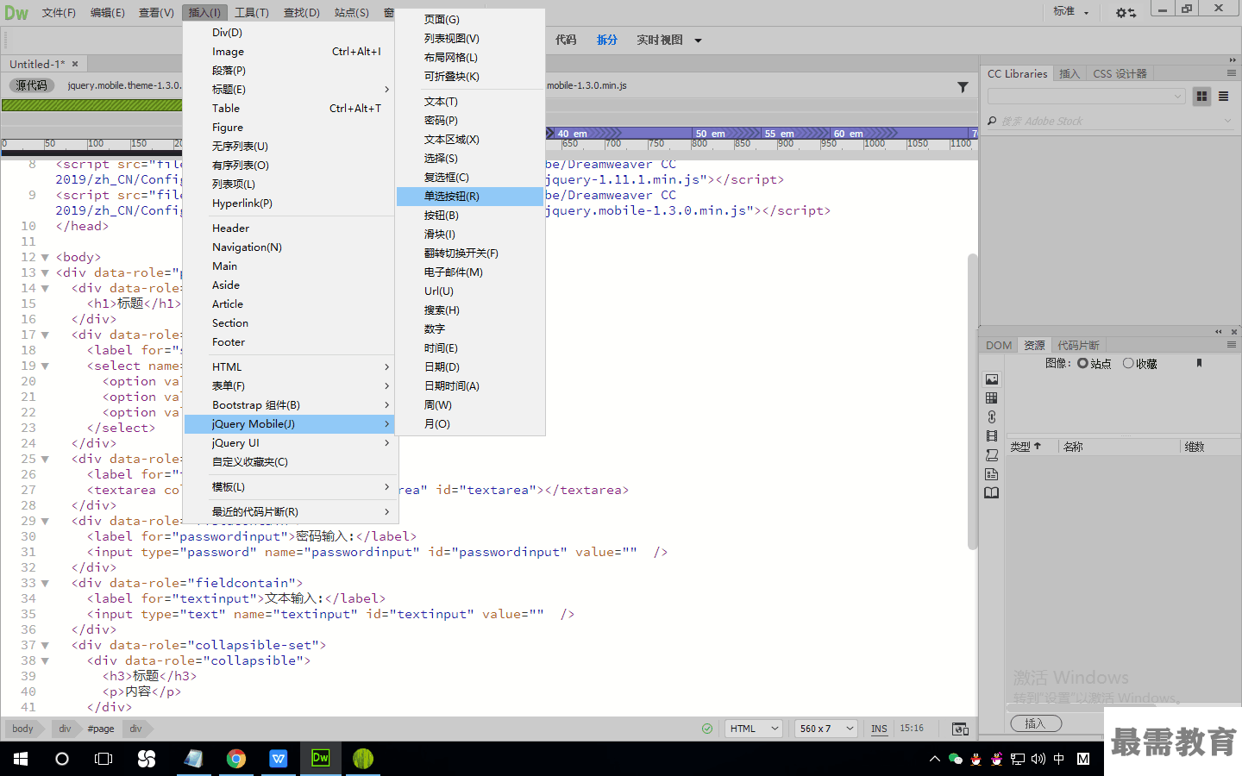Click 60 em media query bar
This screenshot has height=776, width=1242.
pyautogui.click(x=900, y=134)
